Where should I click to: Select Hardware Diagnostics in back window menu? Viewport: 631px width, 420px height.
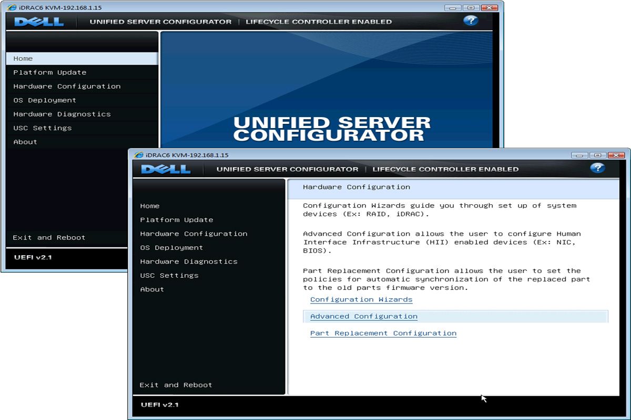[62, 114]
